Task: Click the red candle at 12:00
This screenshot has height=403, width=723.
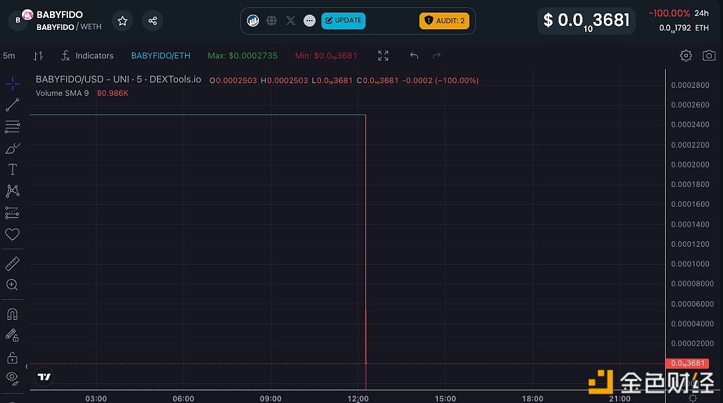Action: (365, 239)
